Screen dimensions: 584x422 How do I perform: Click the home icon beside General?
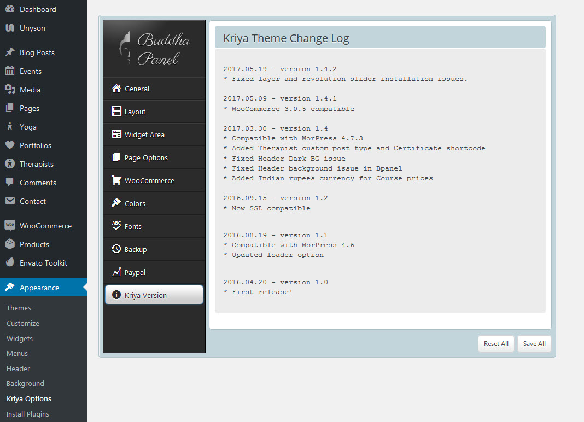tap(116, 89)
